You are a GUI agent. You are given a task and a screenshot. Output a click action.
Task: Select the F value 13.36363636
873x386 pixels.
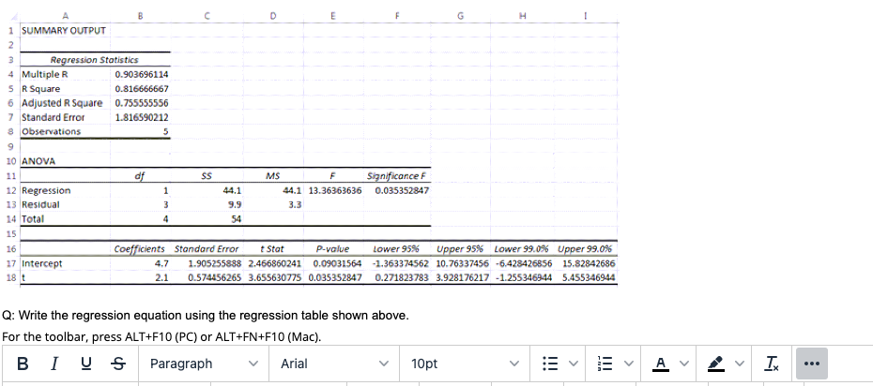(334, 190)
